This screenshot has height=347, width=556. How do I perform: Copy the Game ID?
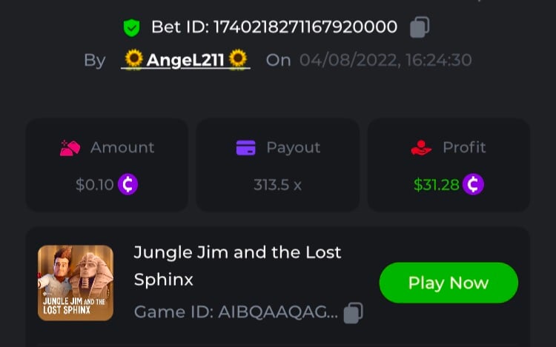354,312
